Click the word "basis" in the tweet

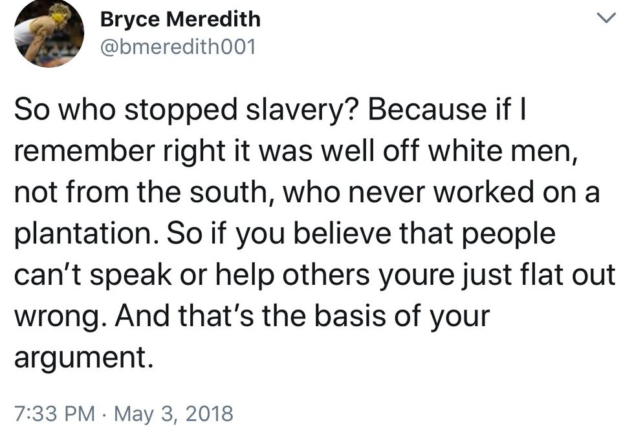click(356, 316)
